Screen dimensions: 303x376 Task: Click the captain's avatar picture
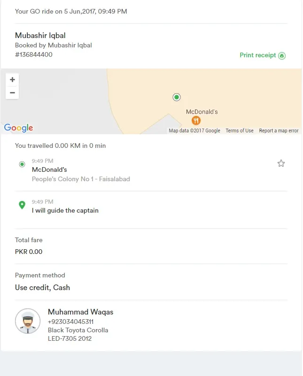coord(28,321)
